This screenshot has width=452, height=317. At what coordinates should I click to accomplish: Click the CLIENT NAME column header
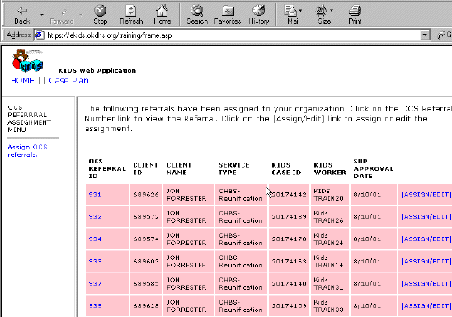tap(179, 168)
